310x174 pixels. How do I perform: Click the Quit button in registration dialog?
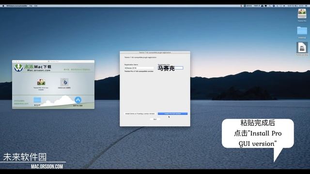[x=155, y=119]
